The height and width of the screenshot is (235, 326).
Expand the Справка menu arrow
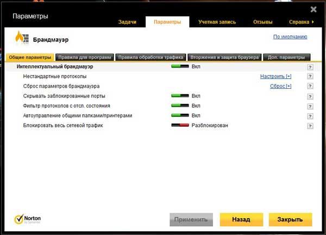pos(313,22)
